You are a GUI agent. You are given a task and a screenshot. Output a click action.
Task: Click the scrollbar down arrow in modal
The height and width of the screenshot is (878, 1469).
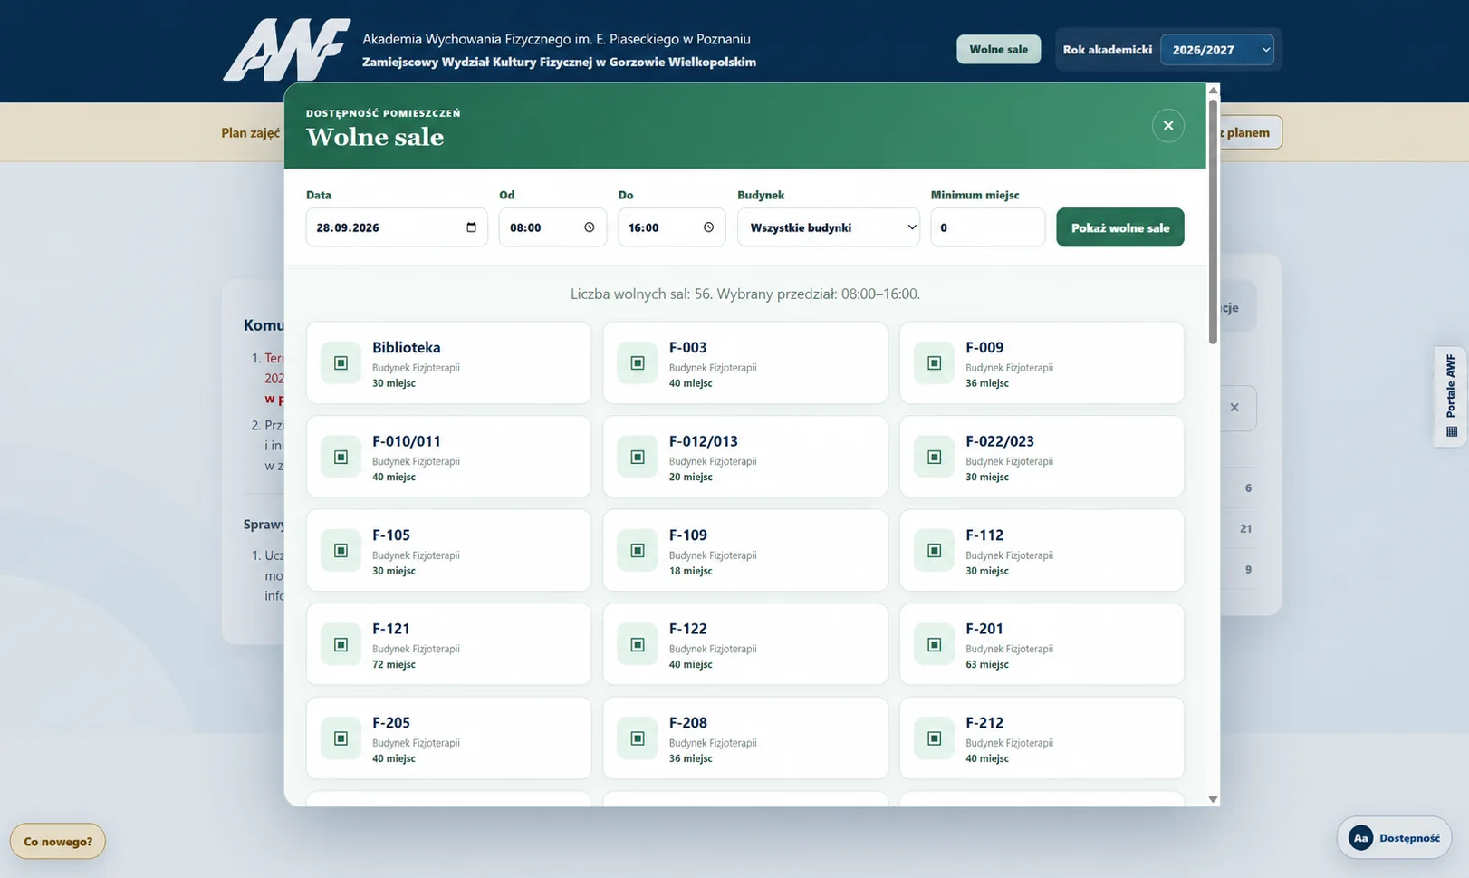1213,799
